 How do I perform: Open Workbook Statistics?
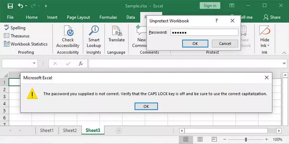click(x=26, y=44)
